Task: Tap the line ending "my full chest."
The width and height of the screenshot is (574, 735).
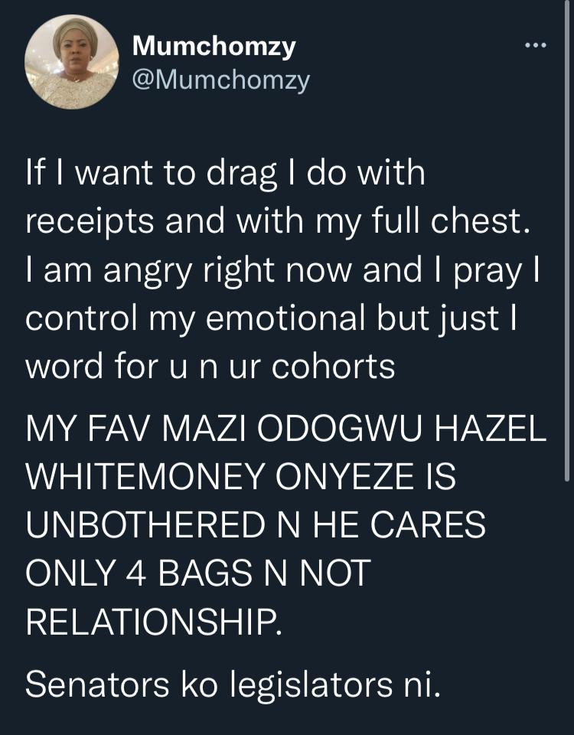Action: [x=279, y=221]
